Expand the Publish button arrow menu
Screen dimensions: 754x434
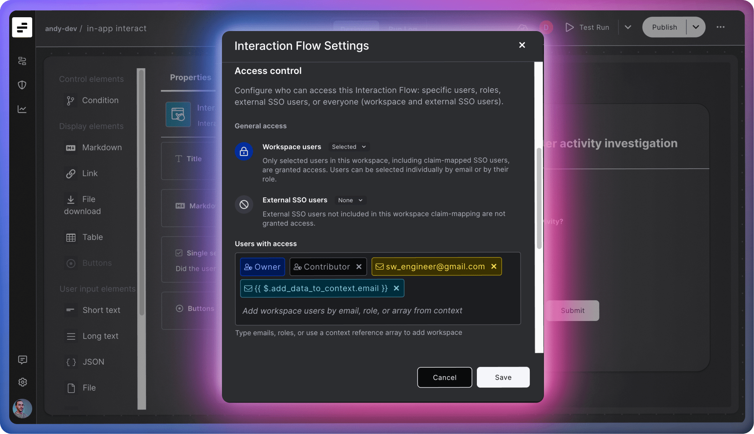click(695, 27)
